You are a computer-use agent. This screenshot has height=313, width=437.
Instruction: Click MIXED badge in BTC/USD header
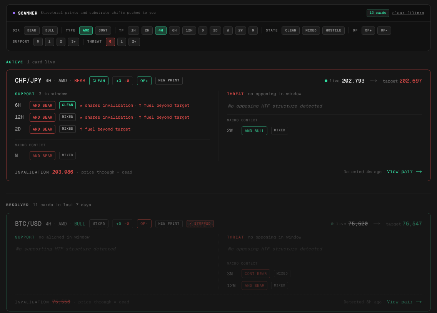(x=98, y=224)
